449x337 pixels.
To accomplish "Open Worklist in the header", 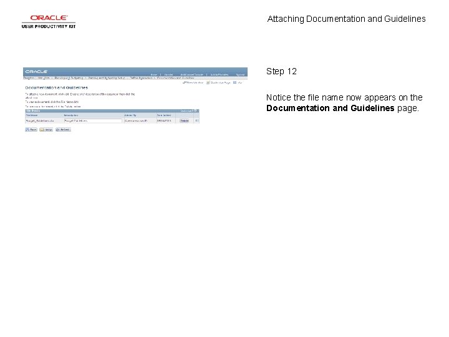I will click(168, 74).
